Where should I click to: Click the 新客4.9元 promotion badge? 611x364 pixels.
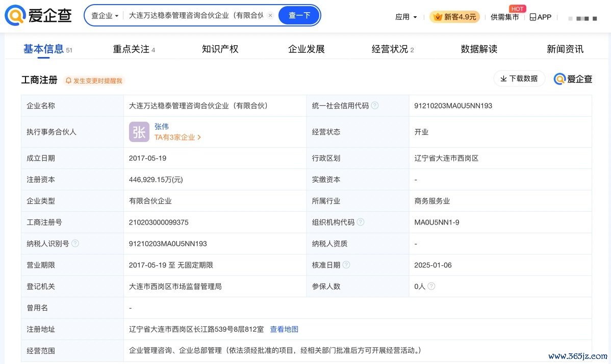coord(455,17)
